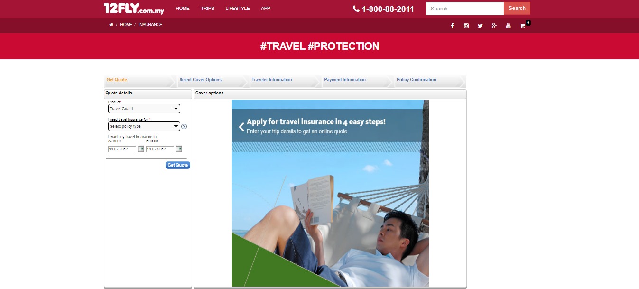
Task: Click the policy type help question icon
Action: pyautogui.click(x=184, y=127)
